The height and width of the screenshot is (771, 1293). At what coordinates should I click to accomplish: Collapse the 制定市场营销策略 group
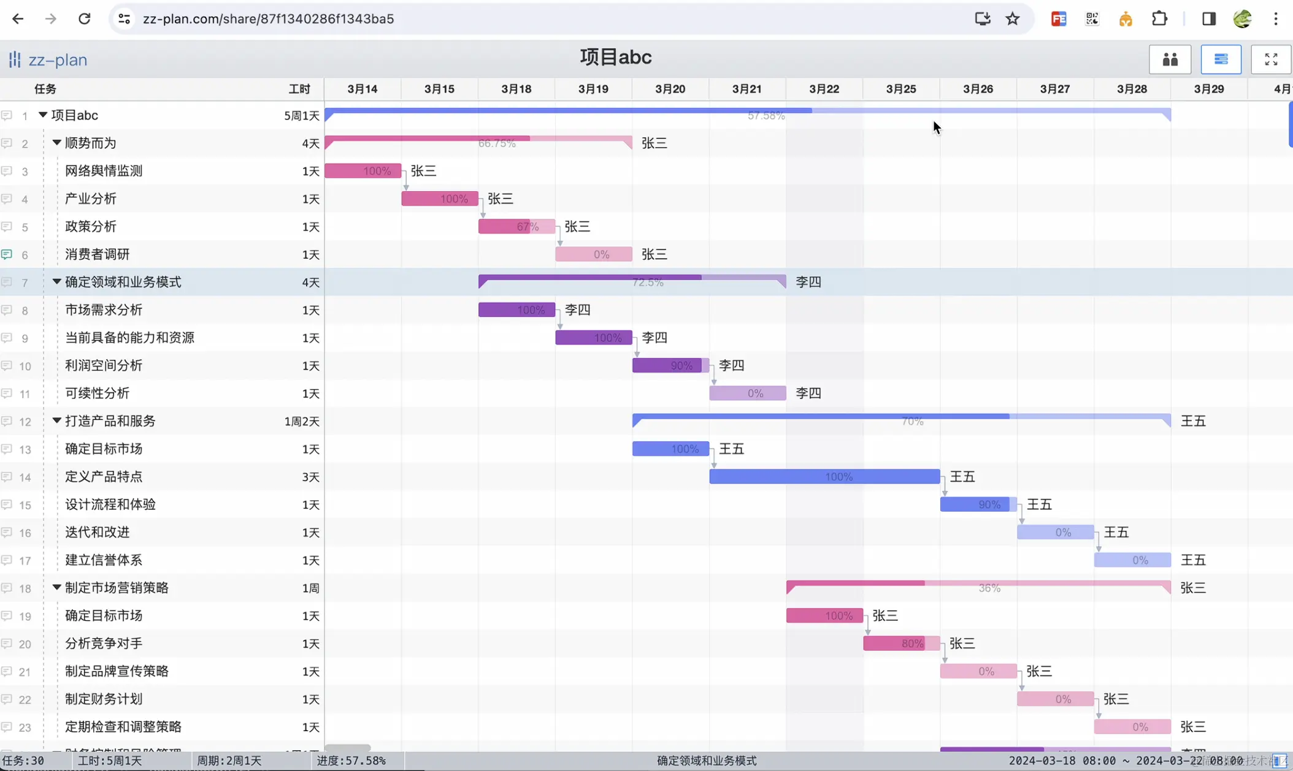tap(56, 588)
